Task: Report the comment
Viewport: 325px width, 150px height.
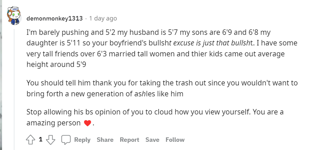Action: (x=129, y=140)
